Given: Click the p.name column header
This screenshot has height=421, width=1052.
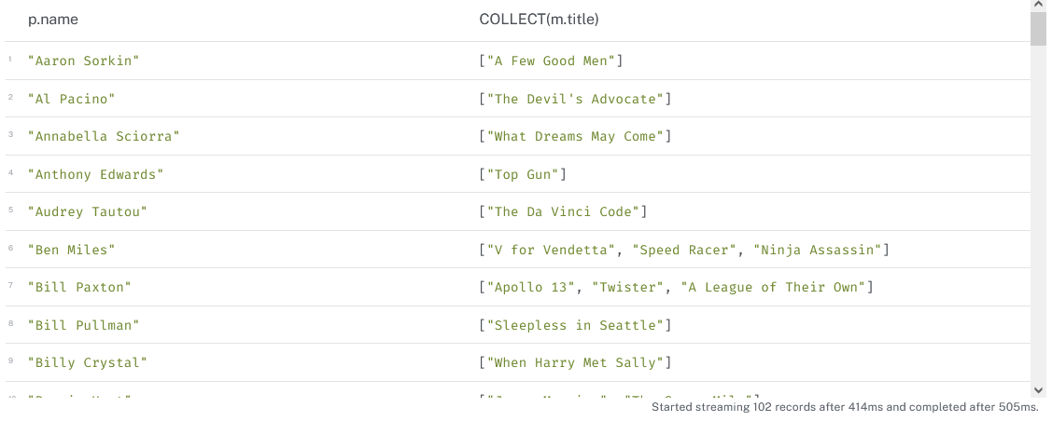Looking at the screenshot, I should pyautogui.click(x=52, y=20).
